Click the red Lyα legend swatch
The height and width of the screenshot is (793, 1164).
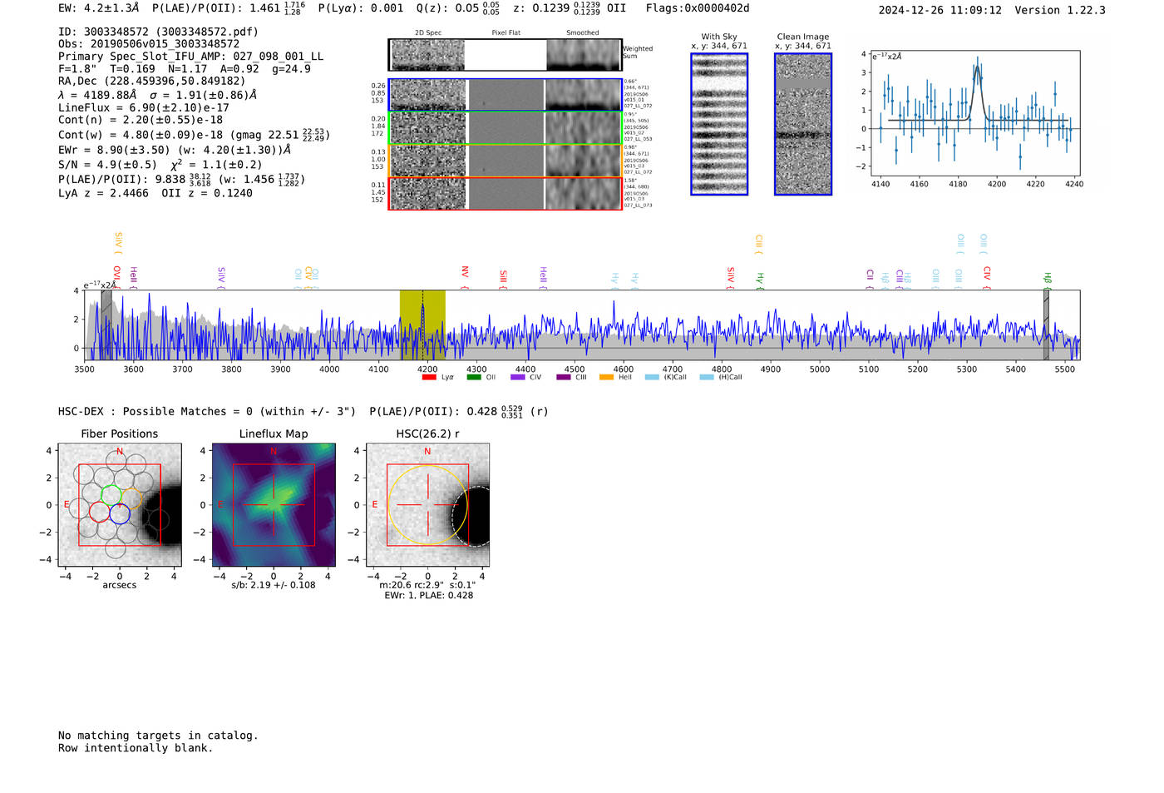pyautogui.click(x=429, y=377)
